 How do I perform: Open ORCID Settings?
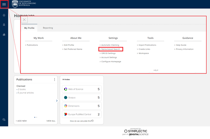pyautogui.click(x=108, y=53)
